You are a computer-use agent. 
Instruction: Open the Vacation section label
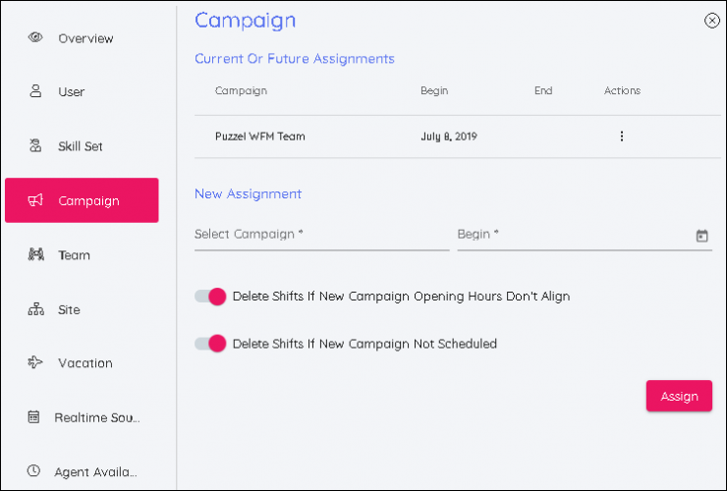click(85, 363)
